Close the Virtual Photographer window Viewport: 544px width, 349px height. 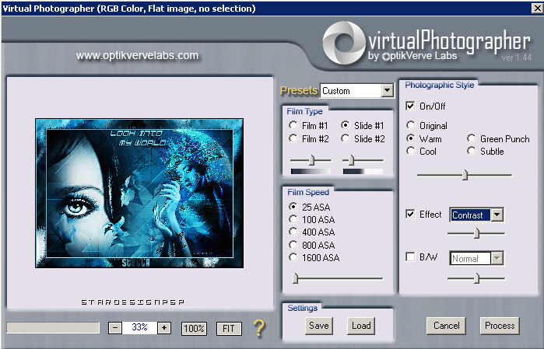click(537, 8)
